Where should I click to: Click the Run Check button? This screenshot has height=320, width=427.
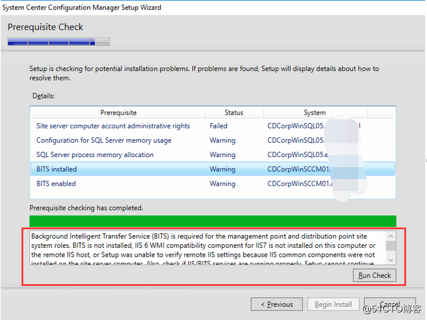coord(374,275)
